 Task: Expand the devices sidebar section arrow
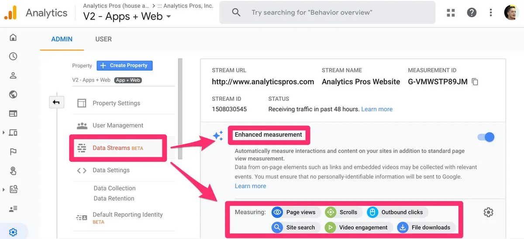tap(3, 133)
